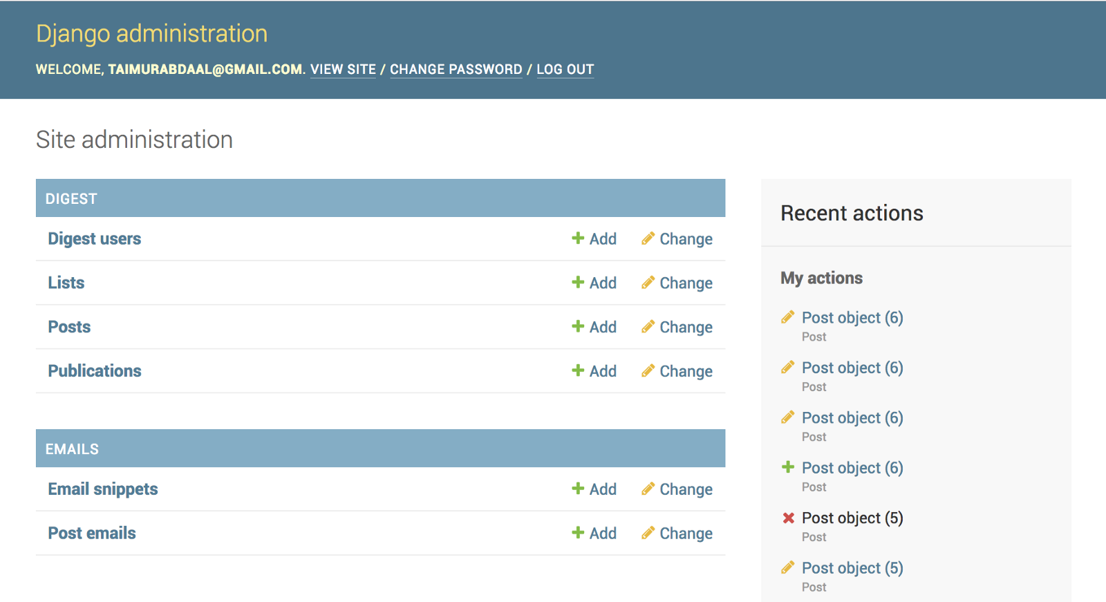
Task: Click the green plus icon in My actions
Action: 788,467
